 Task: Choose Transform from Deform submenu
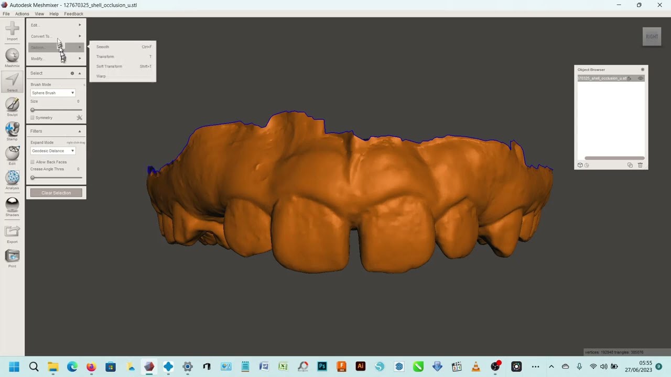tap(123, 57)
